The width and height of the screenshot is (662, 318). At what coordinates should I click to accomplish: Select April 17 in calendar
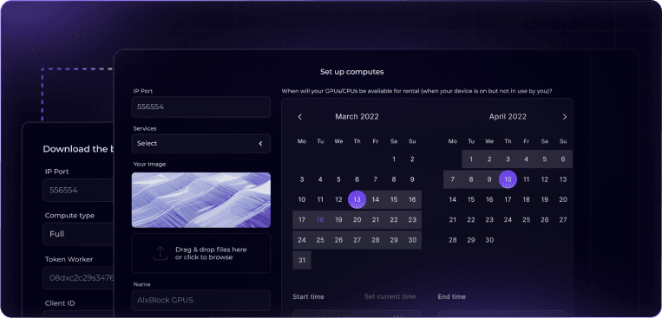(x=508, y=199)
